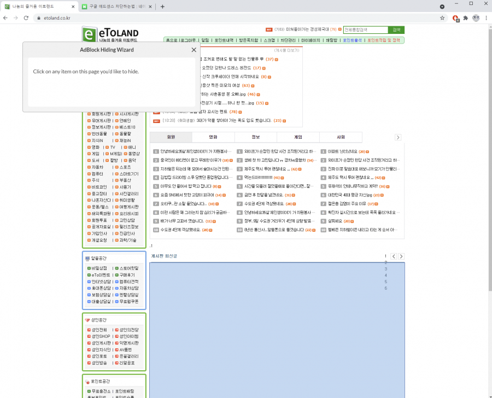
Task: Select the 정보 tab in ranking section
Action: [x=256, y=137]
